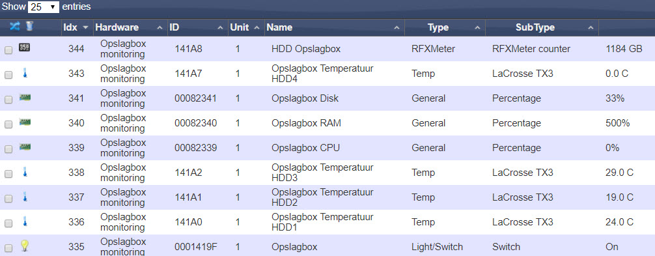This screenshot has height=256, width=655.
Task: Click the Opslagbox Temperatuur HDD3 name cell
Action: [322, 173]
